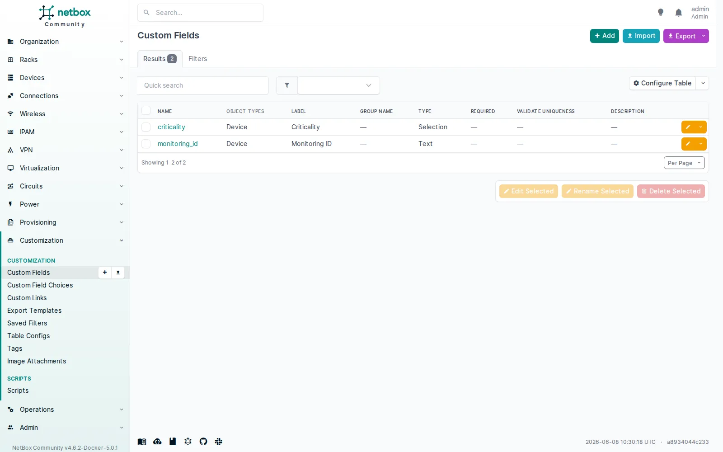Select the Results tab
This screenshot has width=723, height=452.
click(160, 59)
